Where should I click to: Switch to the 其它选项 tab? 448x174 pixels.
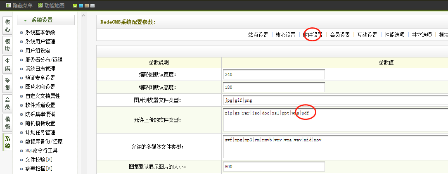click(422, 35)
